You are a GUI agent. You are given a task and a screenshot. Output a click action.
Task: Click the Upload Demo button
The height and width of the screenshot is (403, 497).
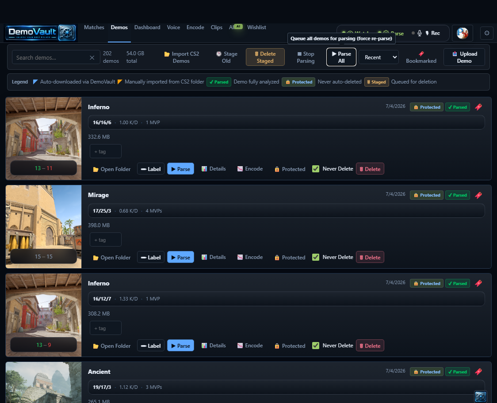pyautogui.click(x=464, y=57)
